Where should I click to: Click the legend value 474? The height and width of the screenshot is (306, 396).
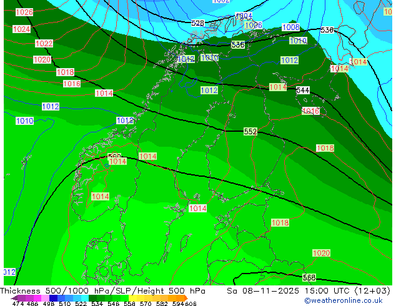click(18, 304)
